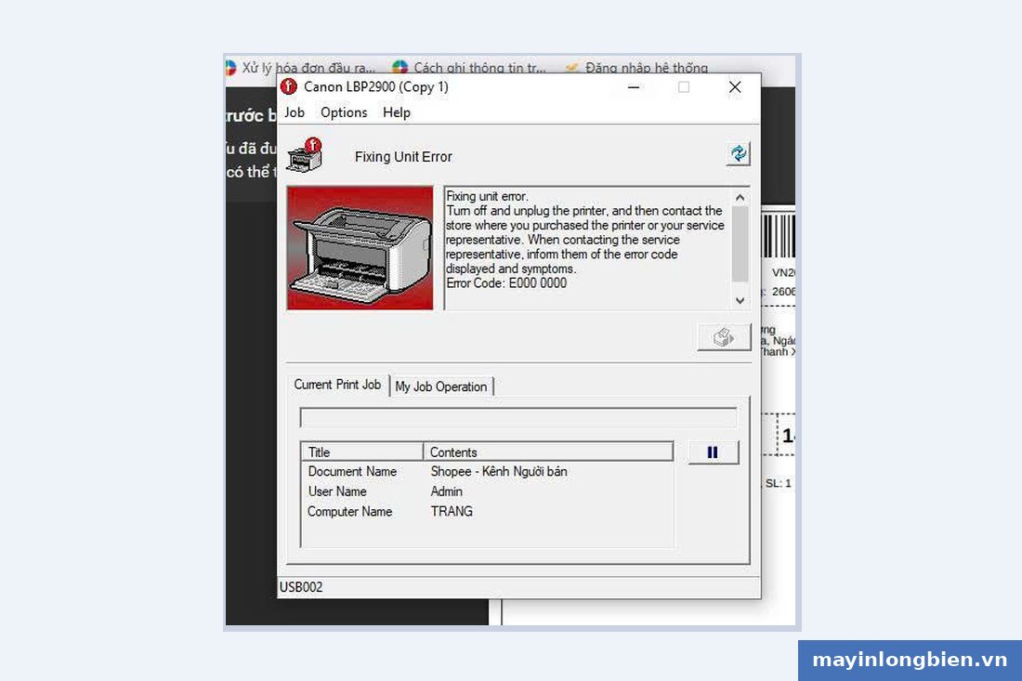The width and height of the screenshot is (1022, 681).
Task: Click the red error icon in title bar
Action: [289, 86]
